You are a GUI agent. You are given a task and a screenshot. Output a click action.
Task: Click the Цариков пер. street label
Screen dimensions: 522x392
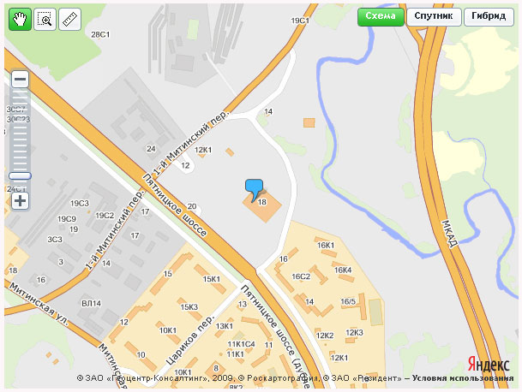click(x=189, y=341)
